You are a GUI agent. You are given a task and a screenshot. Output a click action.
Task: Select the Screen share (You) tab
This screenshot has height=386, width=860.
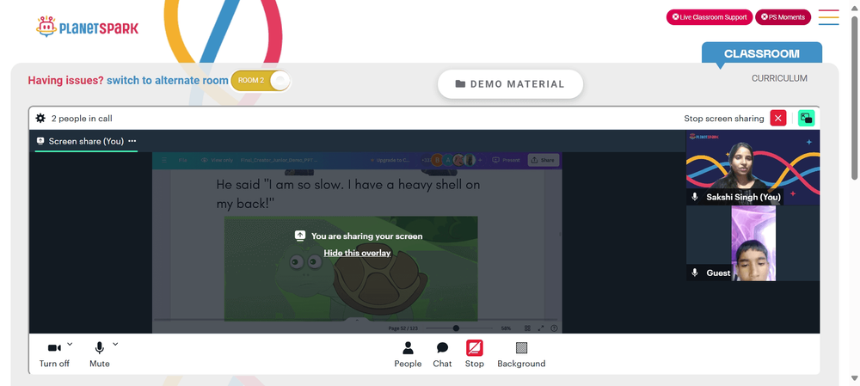point(86,141)
